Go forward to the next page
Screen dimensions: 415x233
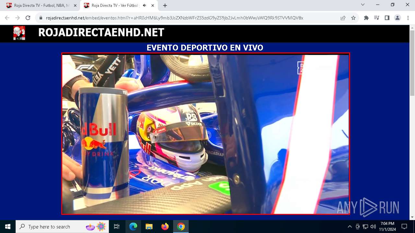point(18,18)
